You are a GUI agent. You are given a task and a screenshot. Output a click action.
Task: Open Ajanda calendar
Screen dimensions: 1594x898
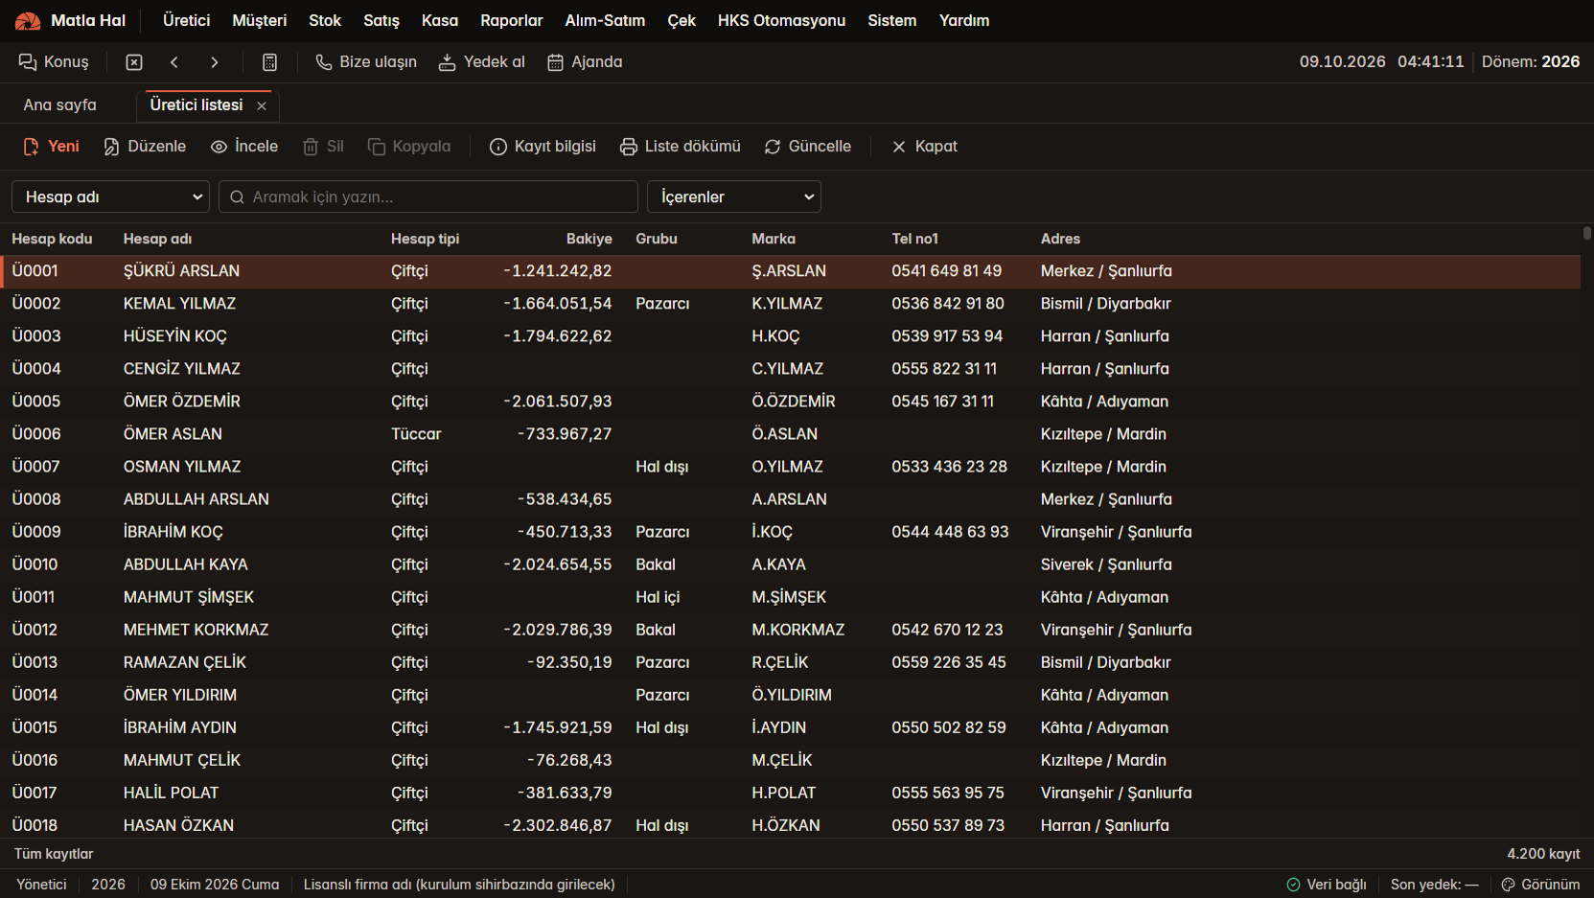tap(585, 62)
